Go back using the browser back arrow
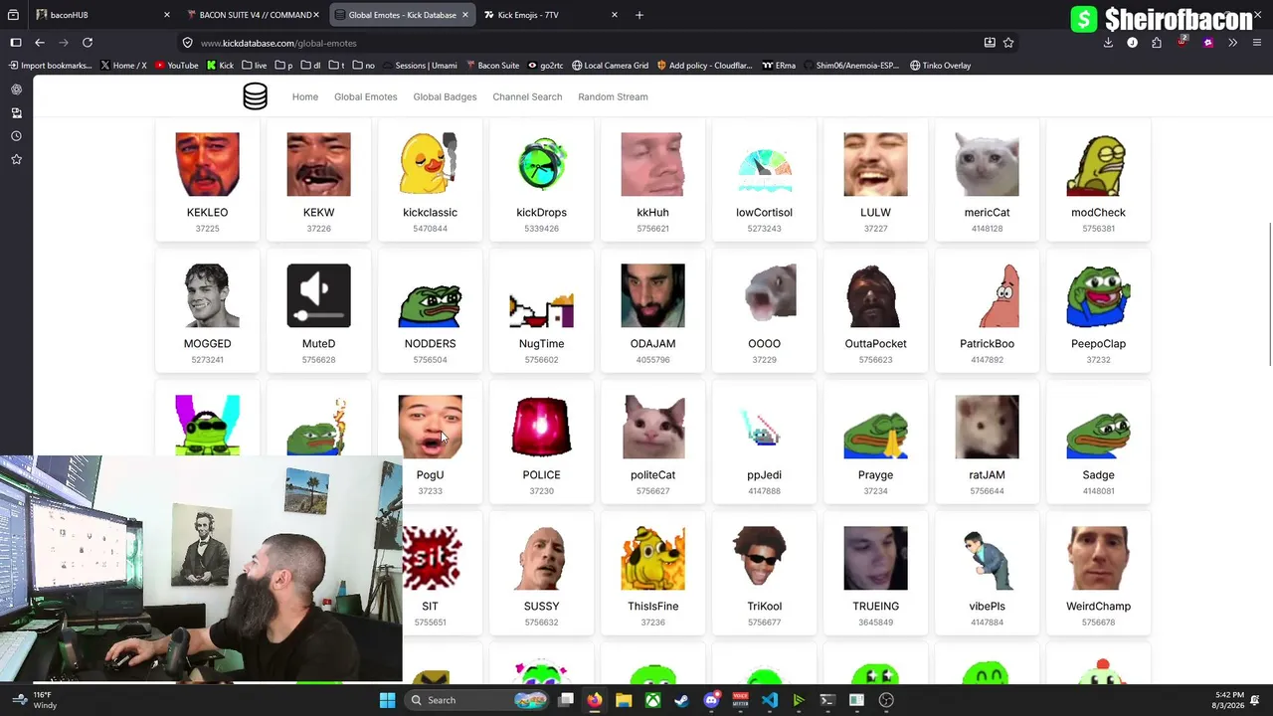The width and height of the screenshot is (1273, 716). coord(40,43)
